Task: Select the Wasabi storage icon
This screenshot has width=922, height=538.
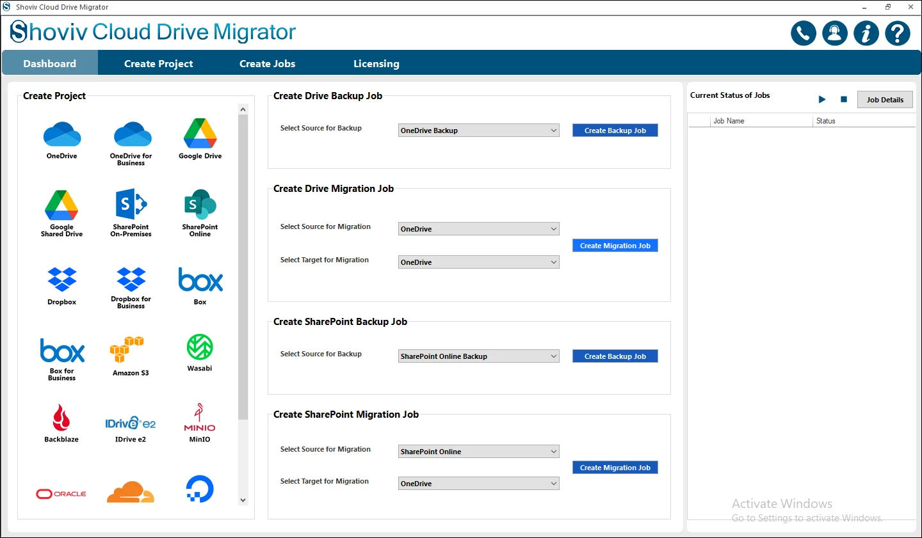Action: pyautogui.click(x=200, y=347)
